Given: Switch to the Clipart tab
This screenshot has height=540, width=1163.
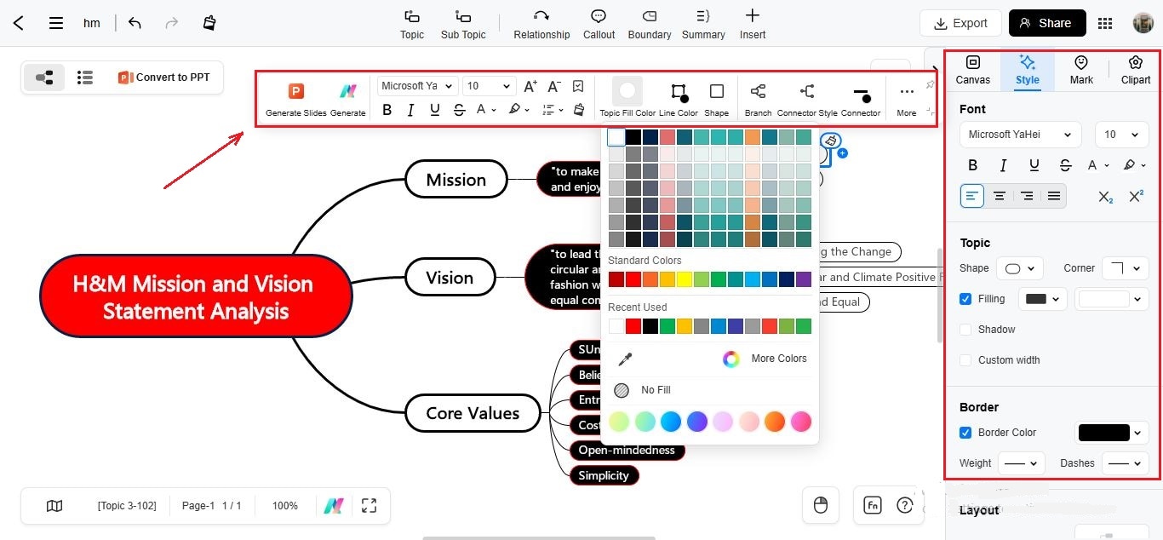Looking at the screenshot, I should coord(1136,71).
